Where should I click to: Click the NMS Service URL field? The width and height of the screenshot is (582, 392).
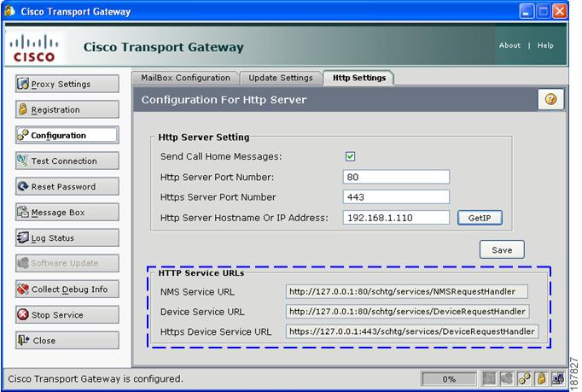pyautogui.click(x=407, y=292)
